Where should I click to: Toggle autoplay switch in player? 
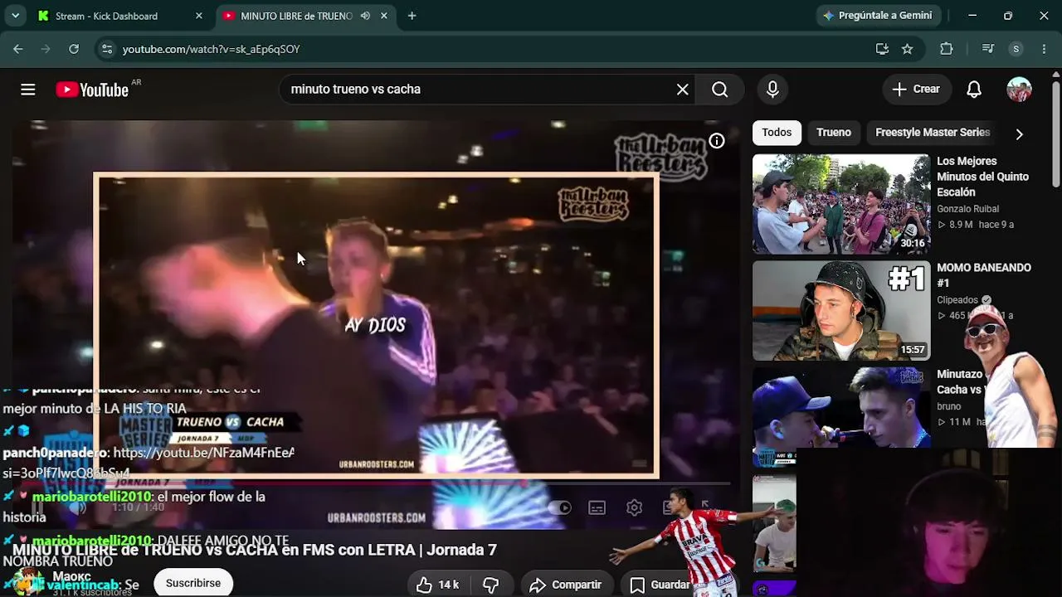[x=560, y=507]
